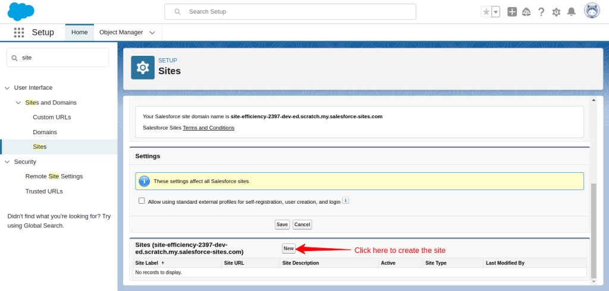Open Domains in sidebar

(45, 132)
